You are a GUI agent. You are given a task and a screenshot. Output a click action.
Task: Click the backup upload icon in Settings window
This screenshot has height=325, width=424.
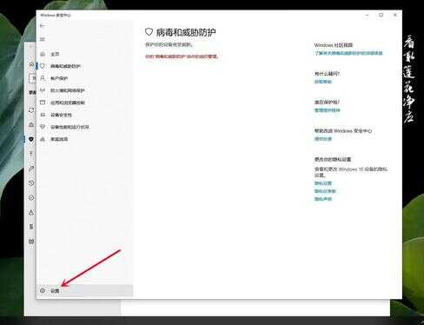[x=31, y=154]
